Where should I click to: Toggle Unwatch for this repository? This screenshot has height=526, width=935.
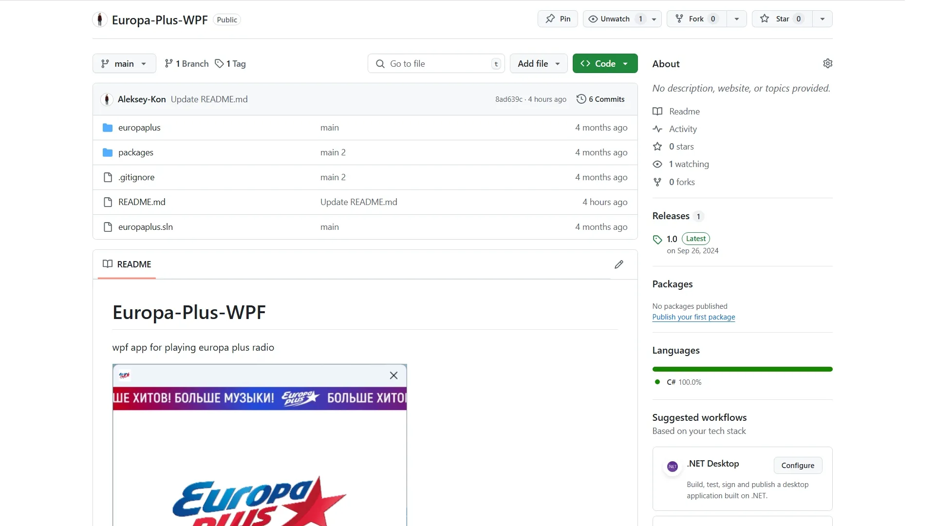[615, 19]
